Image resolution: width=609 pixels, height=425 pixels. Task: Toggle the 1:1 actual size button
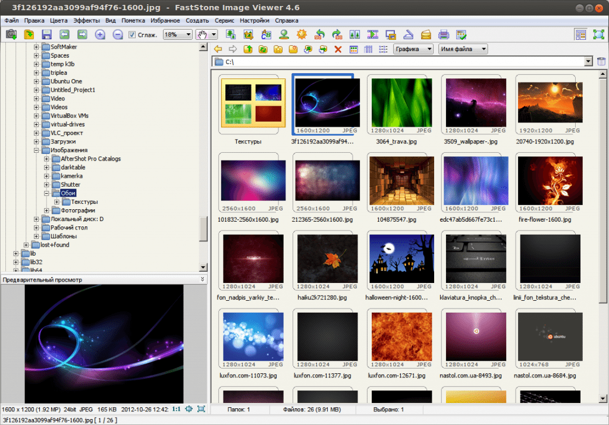pos(176,409)
